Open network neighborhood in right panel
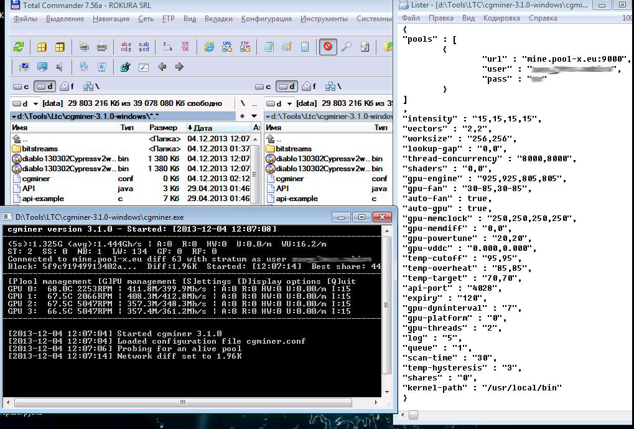Viewport: 634px width, 429px height. click(x=333, y=87)
